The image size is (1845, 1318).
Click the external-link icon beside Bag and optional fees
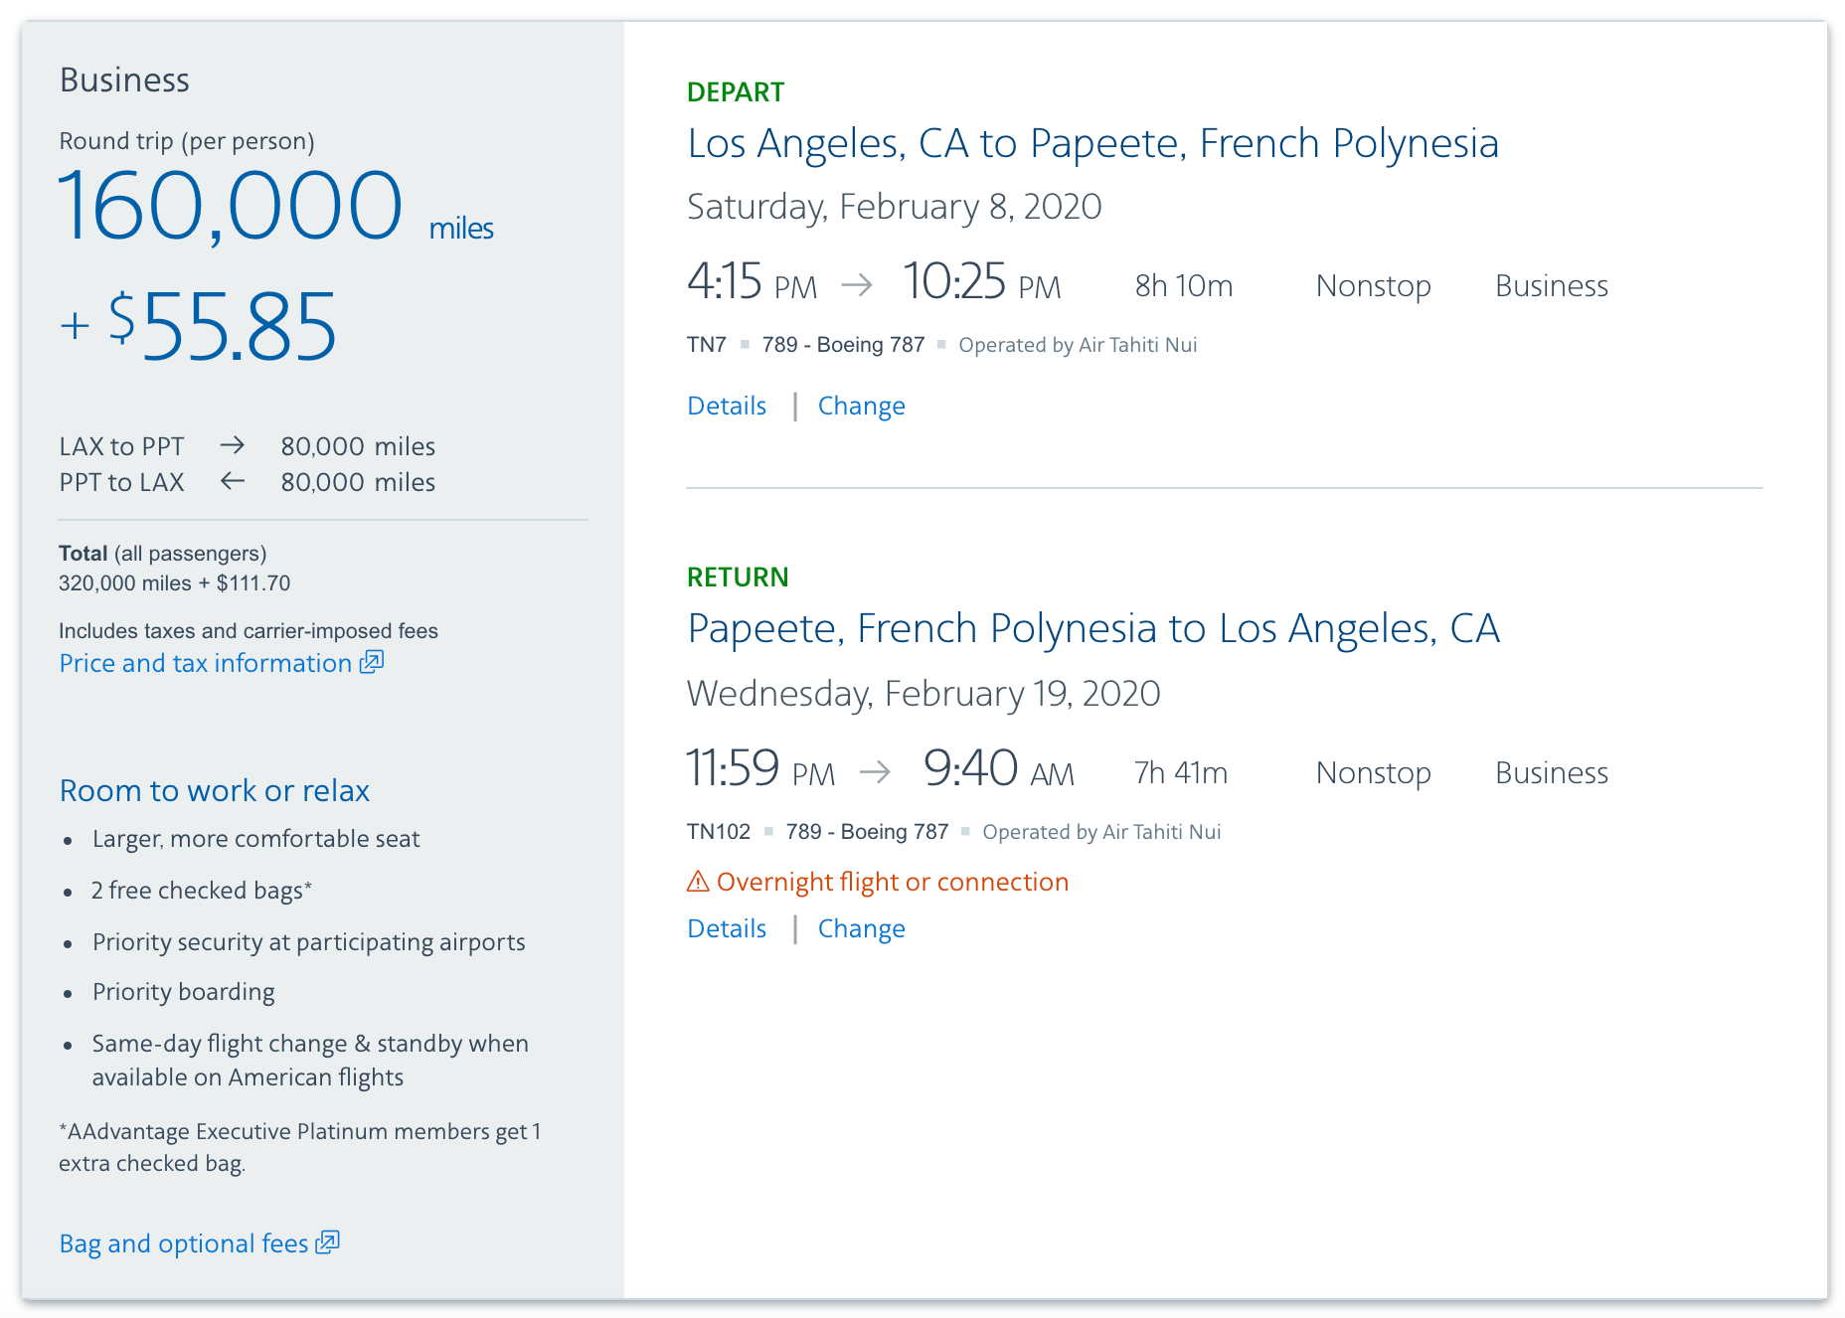tap(328, 1242)
